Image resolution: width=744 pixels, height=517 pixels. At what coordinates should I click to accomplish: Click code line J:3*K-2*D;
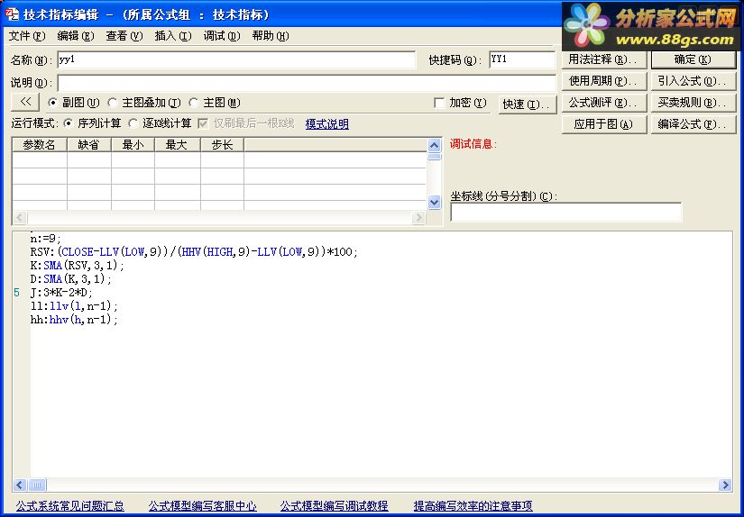(x=61, y=293)
